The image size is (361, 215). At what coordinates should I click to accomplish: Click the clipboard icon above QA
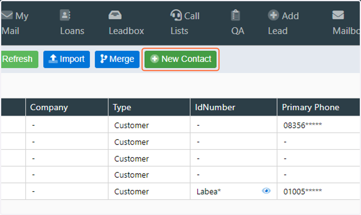(x=236, y=15)
